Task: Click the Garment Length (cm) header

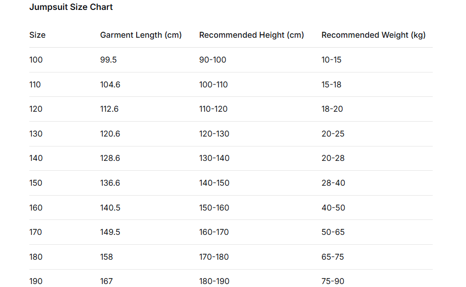Action: [141, 35]
